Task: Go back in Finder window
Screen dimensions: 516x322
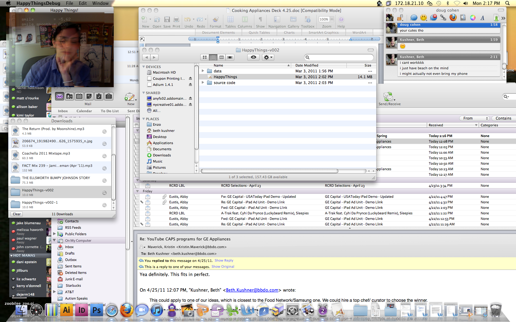Action: coord(147,57)
